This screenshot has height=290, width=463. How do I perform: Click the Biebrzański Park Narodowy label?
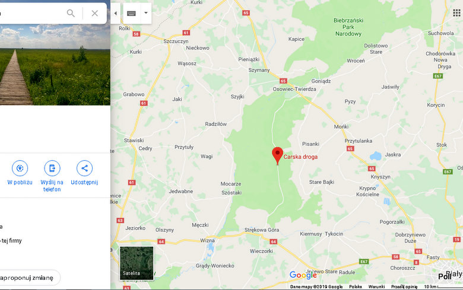point(348,27)
